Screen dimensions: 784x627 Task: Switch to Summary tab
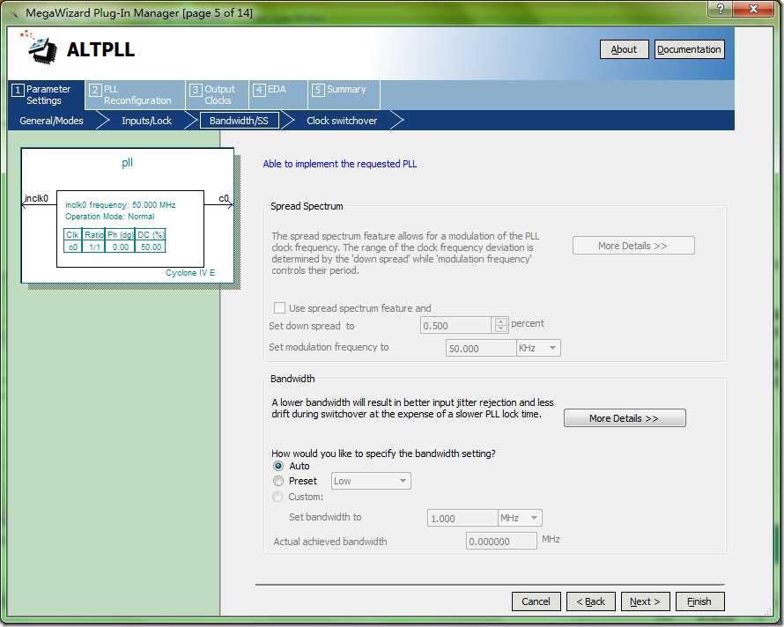pos(344,95)
